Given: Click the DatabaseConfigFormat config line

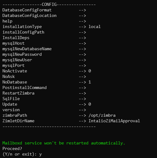Looking at the screenshot, I should pos(44,10).
